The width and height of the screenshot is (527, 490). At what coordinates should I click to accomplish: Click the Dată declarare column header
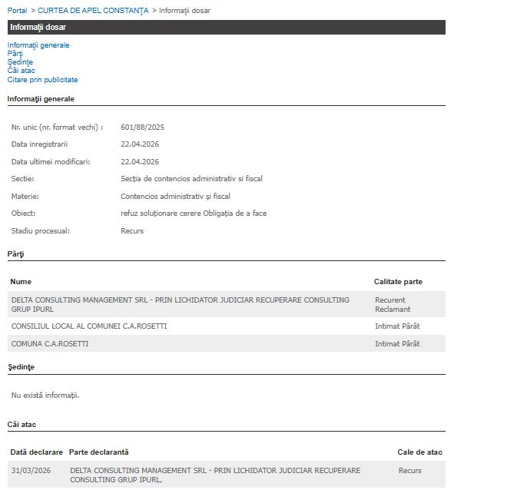click(37, 452)
